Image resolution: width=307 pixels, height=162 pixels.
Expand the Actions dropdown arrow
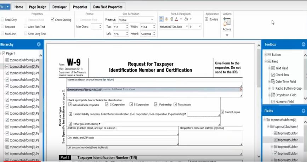(x=227, y=35)
